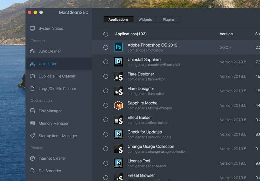Click the Effect Builder app icon

pos(118,120)
